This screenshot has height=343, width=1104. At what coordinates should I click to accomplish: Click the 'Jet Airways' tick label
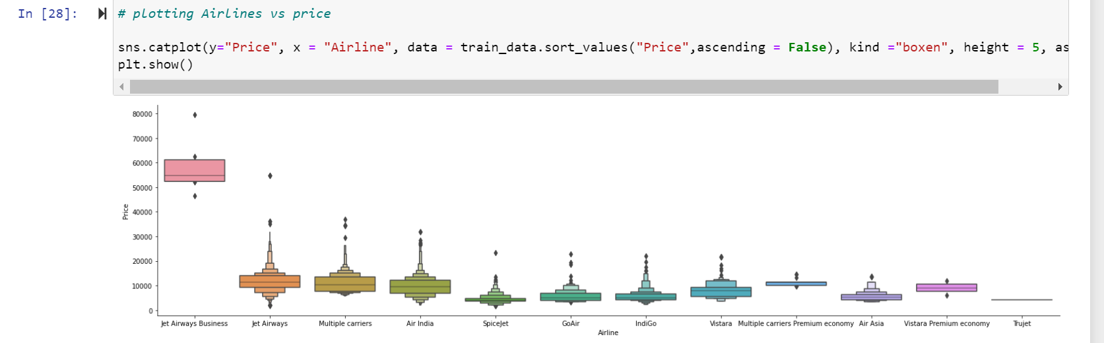click(270, 324)
